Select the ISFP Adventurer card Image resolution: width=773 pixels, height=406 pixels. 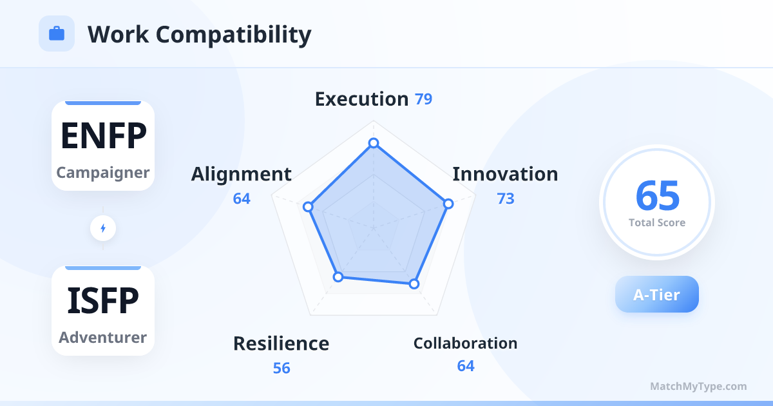point(103,311)
